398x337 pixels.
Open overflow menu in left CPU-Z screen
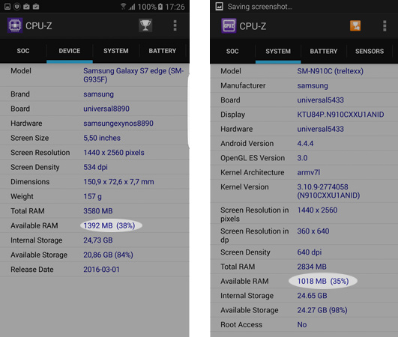pyautogui.click(x=175, y=25)
